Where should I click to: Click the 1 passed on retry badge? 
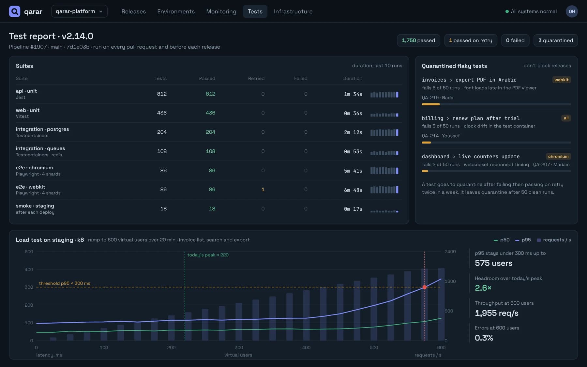point(471,40)
